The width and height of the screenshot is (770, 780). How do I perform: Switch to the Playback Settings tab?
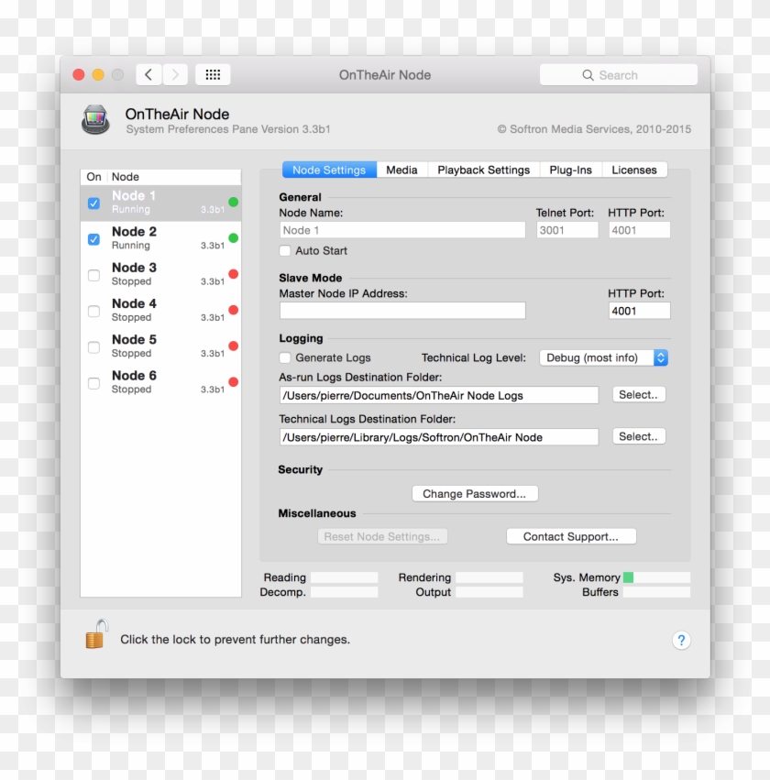click(483, 170)
